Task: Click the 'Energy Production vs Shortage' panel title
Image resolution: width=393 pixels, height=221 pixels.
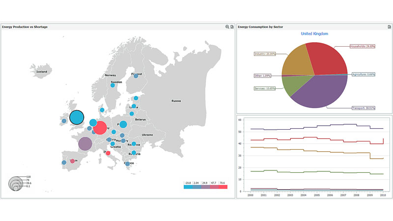Action: tap(25, 27)
